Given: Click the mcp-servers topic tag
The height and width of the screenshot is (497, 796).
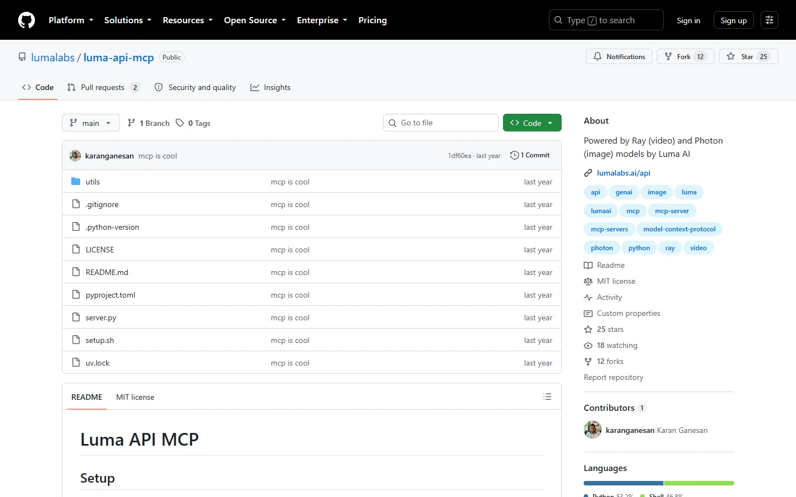Looking at the screenshot, I should click(x=609, y=229).
